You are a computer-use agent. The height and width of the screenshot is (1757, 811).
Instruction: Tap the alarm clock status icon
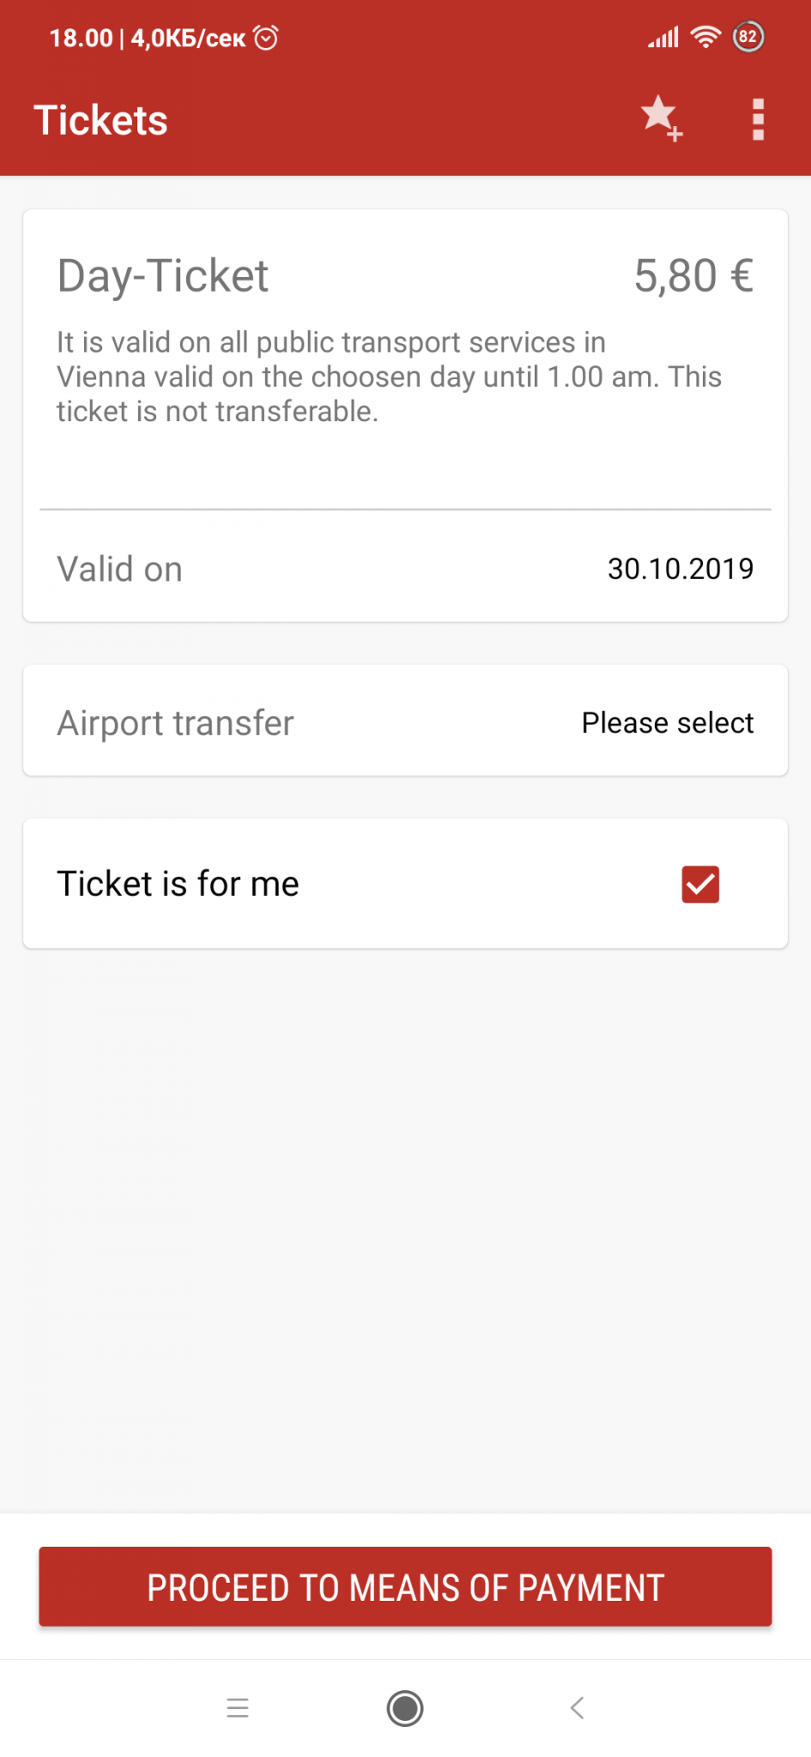coord(267,38)
